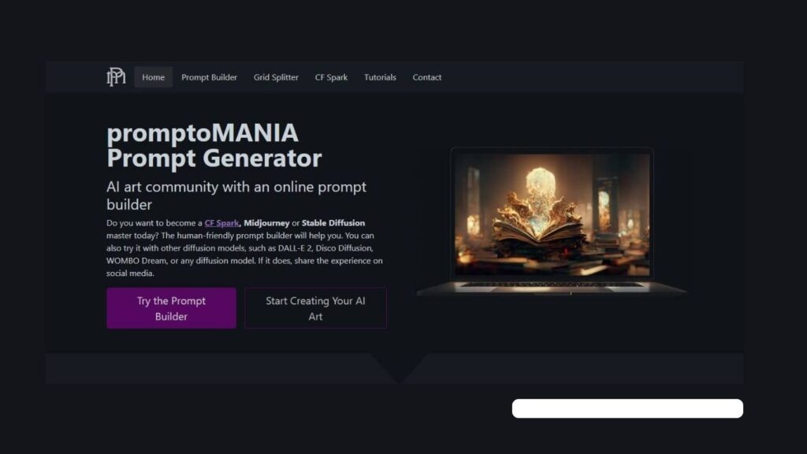Click the promptoMANIA logo icon
807x454 pixels.
(116, 76)
